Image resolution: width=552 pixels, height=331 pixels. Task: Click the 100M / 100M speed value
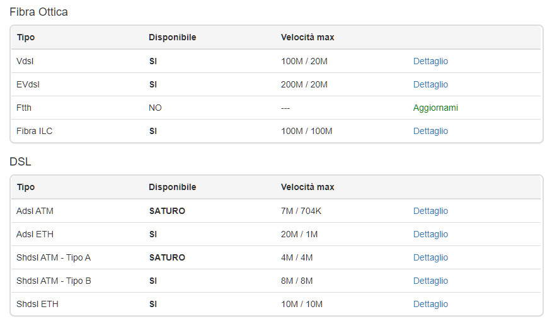(306, 131)
